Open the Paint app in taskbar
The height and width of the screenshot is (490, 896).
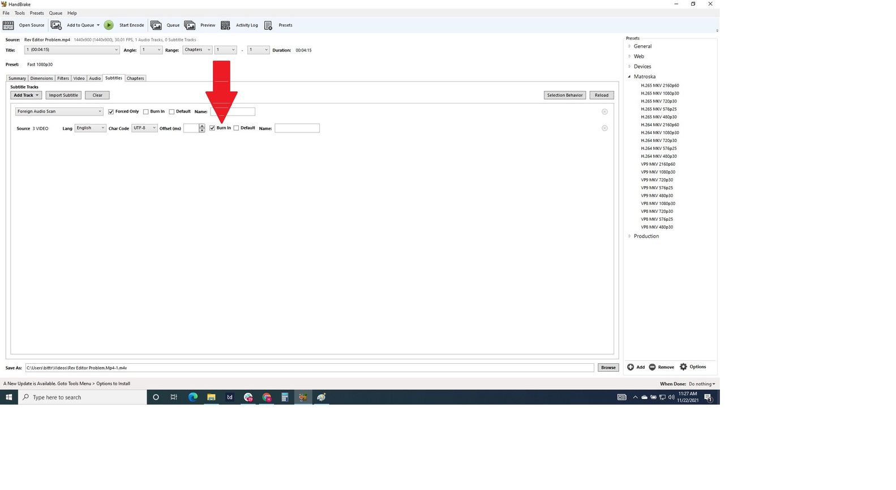321,397
